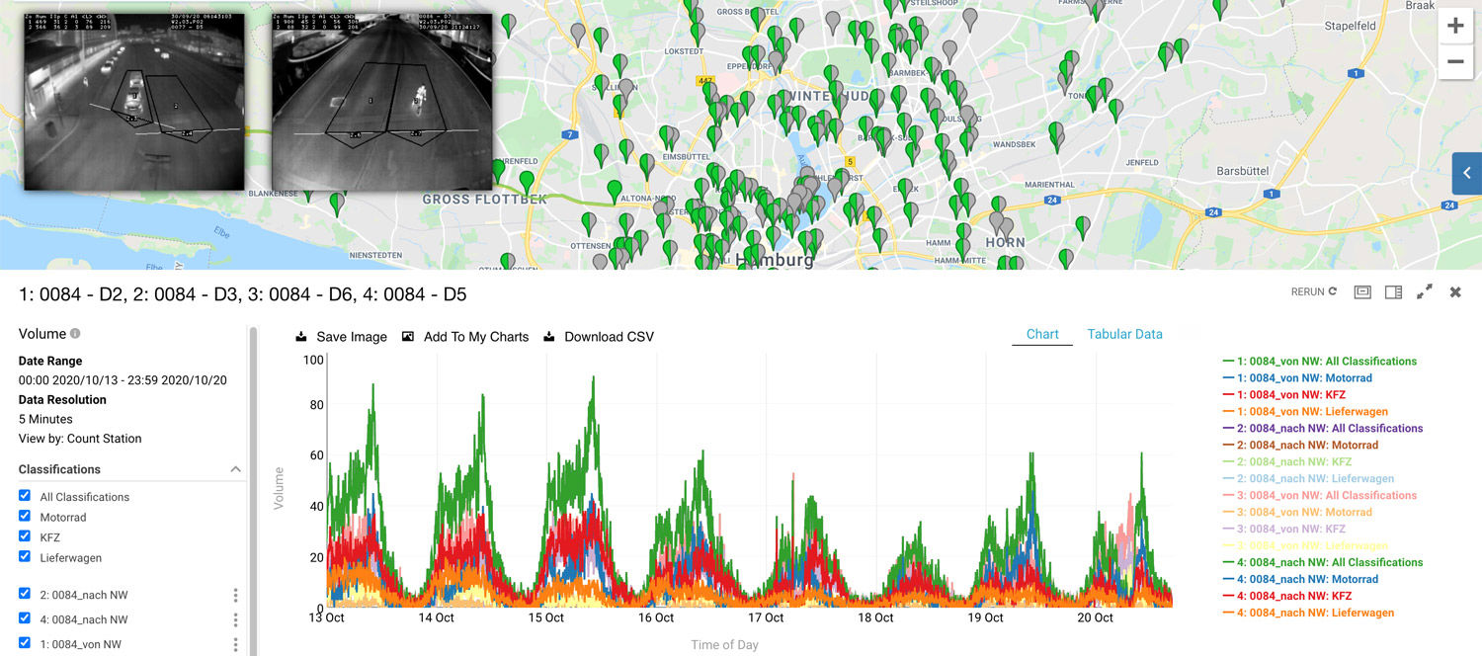
Task: Click the minimized panel layout icon
Action: coord(1362,292)
